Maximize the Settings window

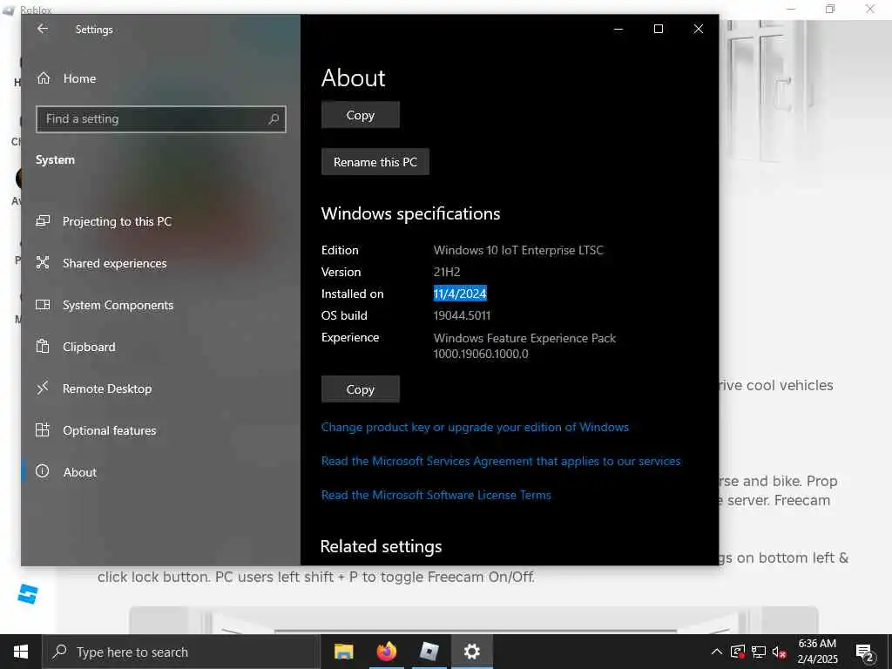point(659,29)
